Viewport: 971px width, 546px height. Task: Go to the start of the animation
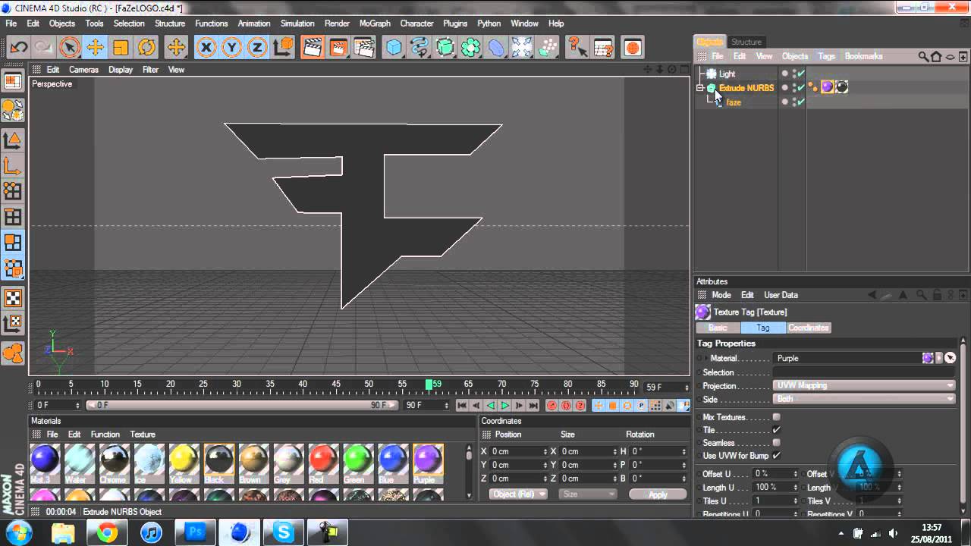tap(461, 406)
